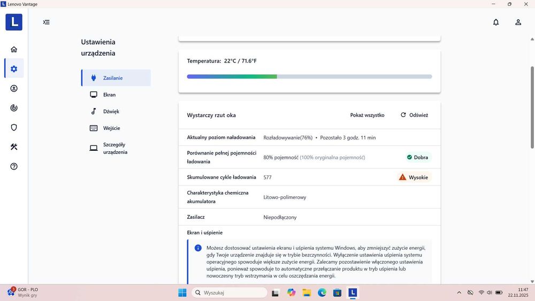
Task: Click the battery tray icon
Action: tap(499, 292)
